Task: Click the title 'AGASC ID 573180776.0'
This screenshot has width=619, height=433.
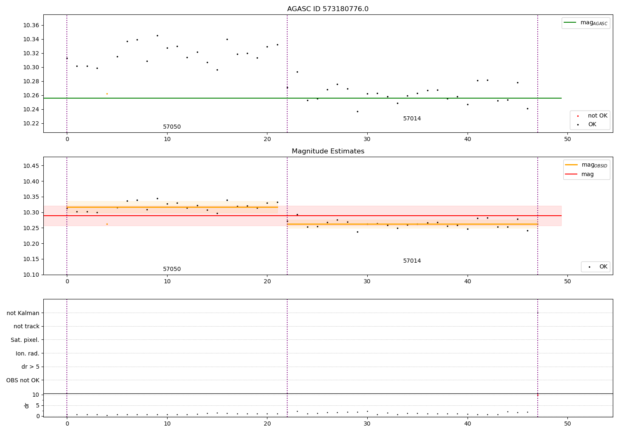Action: click(328, 9)
